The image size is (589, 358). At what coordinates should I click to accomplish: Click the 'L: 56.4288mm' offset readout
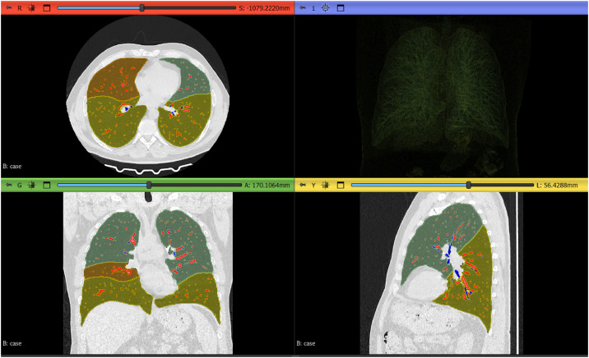(557, 185)
